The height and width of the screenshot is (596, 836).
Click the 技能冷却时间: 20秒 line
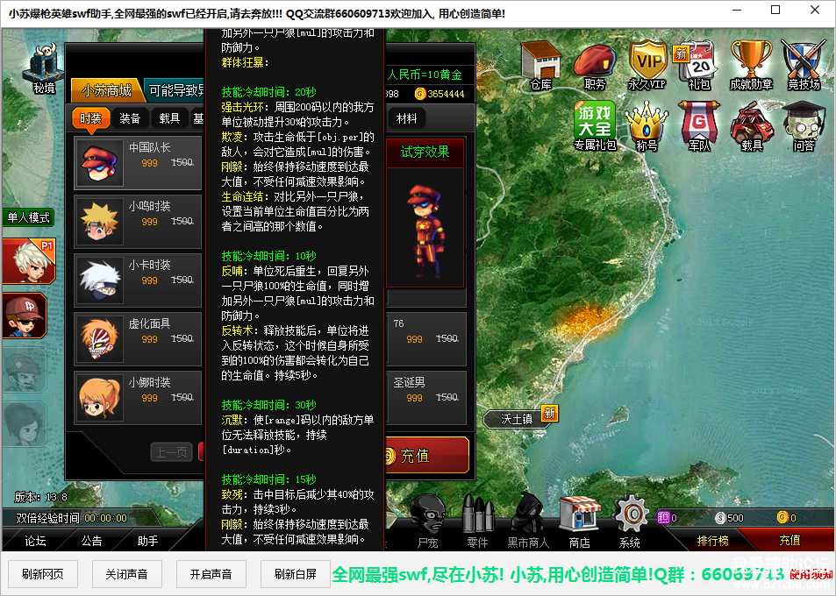tap(268, 92)
